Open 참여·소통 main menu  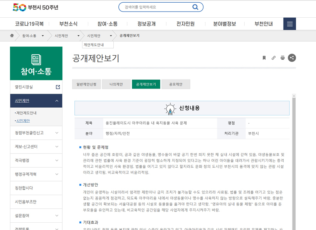[108, 24]
